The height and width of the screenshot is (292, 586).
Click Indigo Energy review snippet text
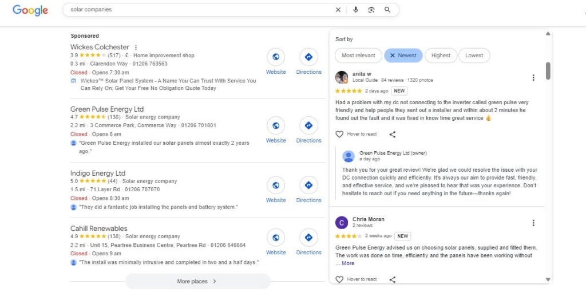coord(159,207)
